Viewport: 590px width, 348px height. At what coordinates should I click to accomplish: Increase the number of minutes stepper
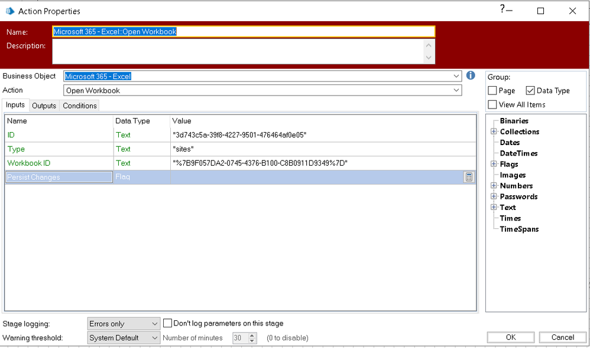click(x=252, y=335)
